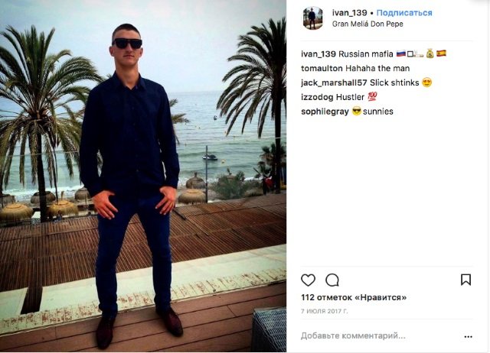
Task: Click the 100 emoji beside Hustler
Action: click(372, 97)
